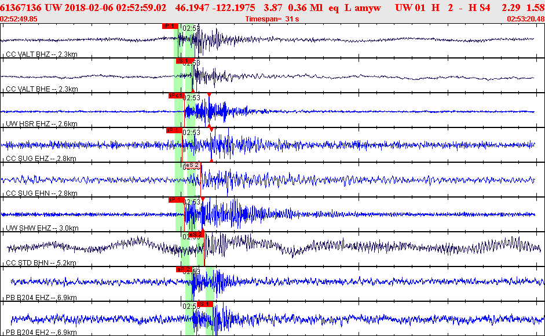Click the 1.58 value in header
Viewport: 545px width, 336px height.
tap(536, 8)
